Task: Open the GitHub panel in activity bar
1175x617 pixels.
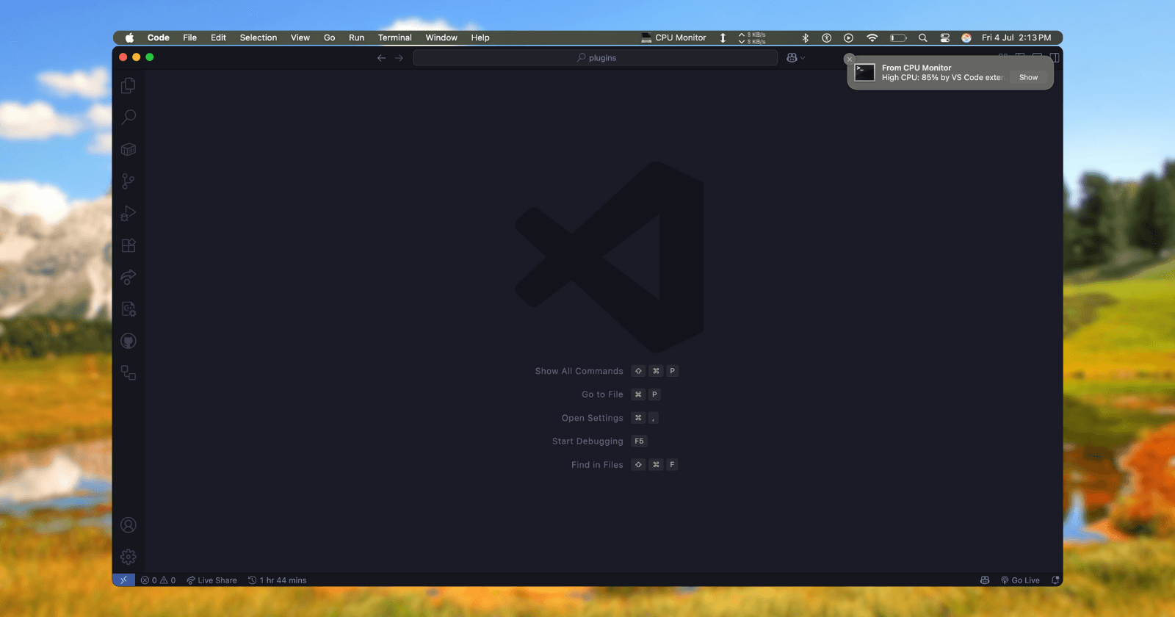Action: click(x=129, y=341)
